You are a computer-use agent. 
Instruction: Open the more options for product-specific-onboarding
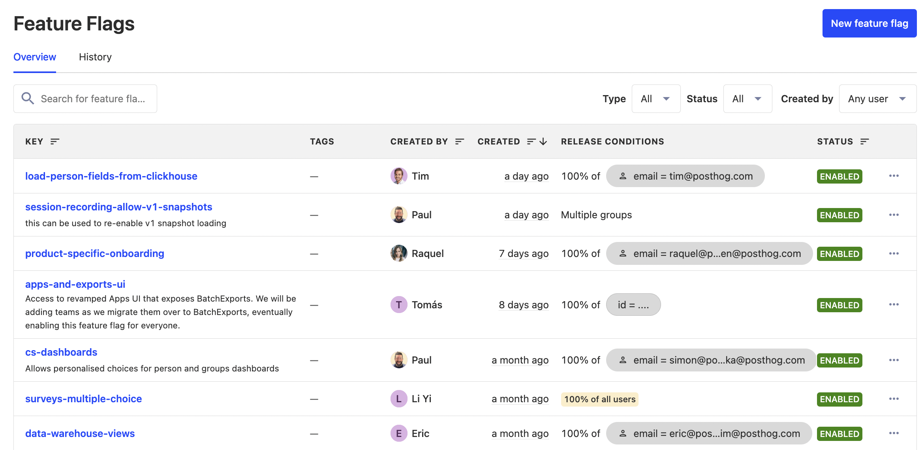point(894,253)
